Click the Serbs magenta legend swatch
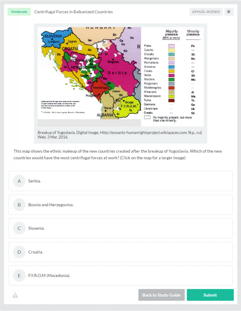Image resolution: width=241 pixels, height=311 pixels. (171, 75)
